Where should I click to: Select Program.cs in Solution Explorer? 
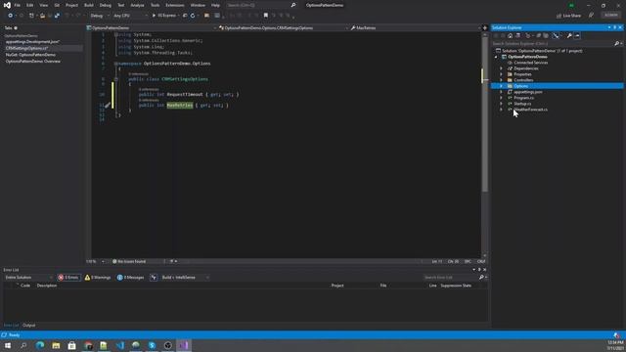point(524,98)
